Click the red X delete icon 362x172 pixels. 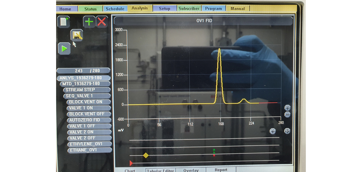[102, 22]
